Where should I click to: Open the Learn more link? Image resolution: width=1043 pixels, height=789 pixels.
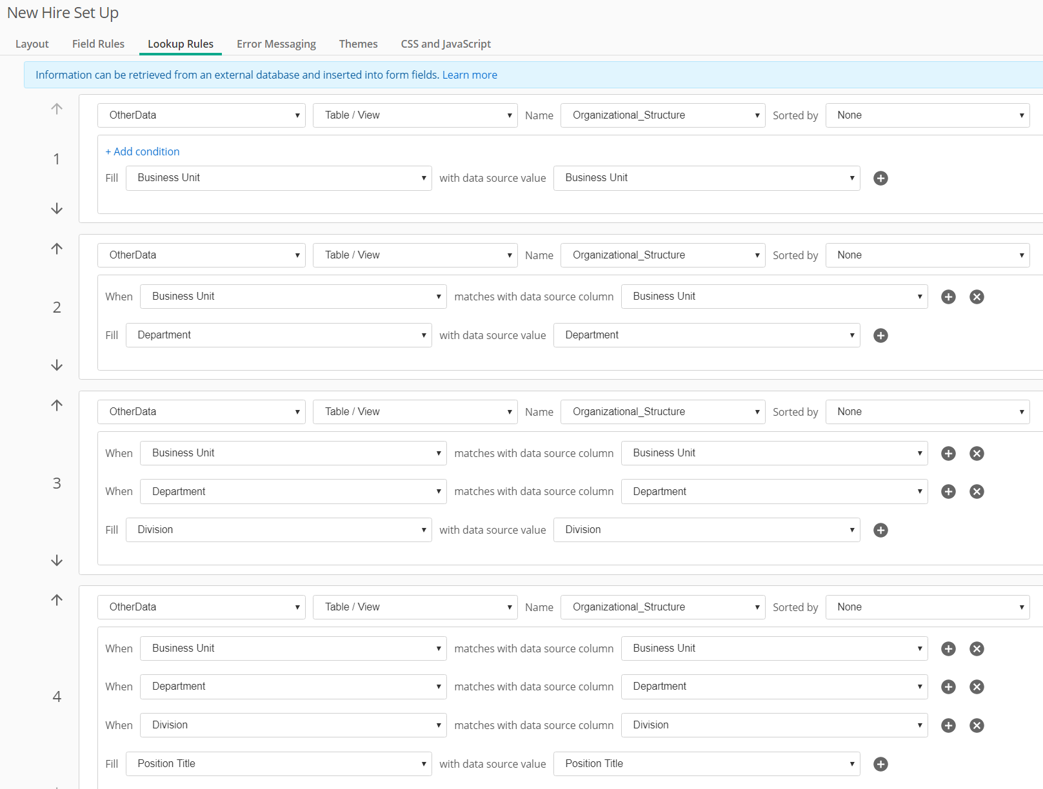[x=470, y=75]
